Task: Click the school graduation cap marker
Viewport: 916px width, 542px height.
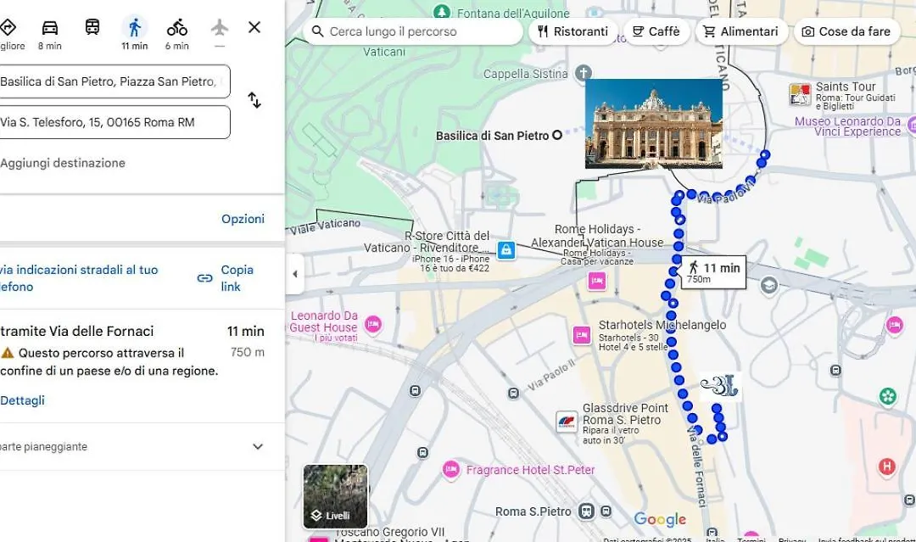Action: (x=769, y=285)
